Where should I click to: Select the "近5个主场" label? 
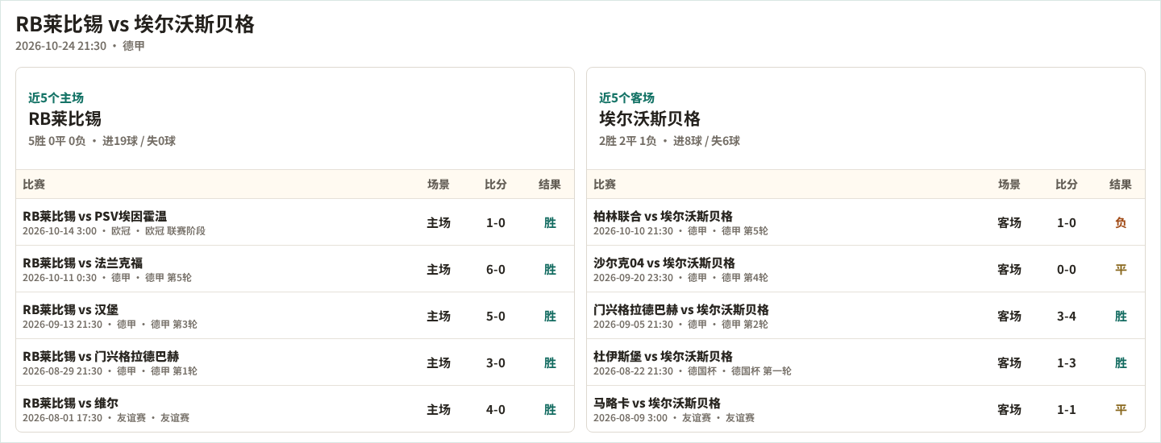[x=56, y=97]
